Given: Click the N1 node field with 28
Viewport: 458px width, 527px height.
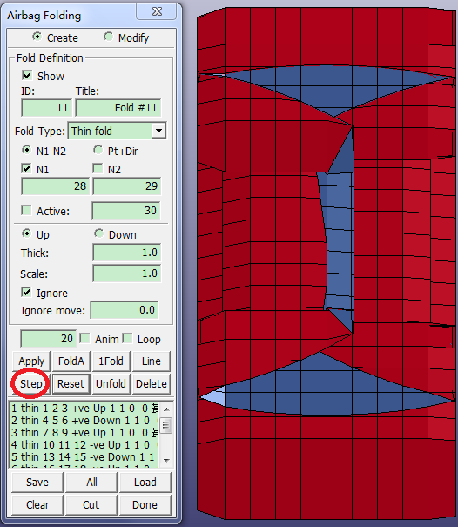Looking at the screenshot, I should tap(56, 186).
